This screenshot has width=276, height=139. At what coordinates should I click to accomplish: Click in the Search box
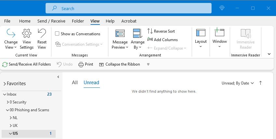pyautogui.click(x=129, y=8)
